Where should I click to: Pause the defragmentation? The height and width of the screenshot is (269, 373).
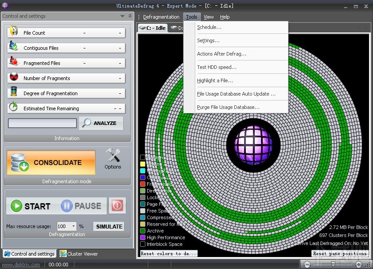point(81,206)
